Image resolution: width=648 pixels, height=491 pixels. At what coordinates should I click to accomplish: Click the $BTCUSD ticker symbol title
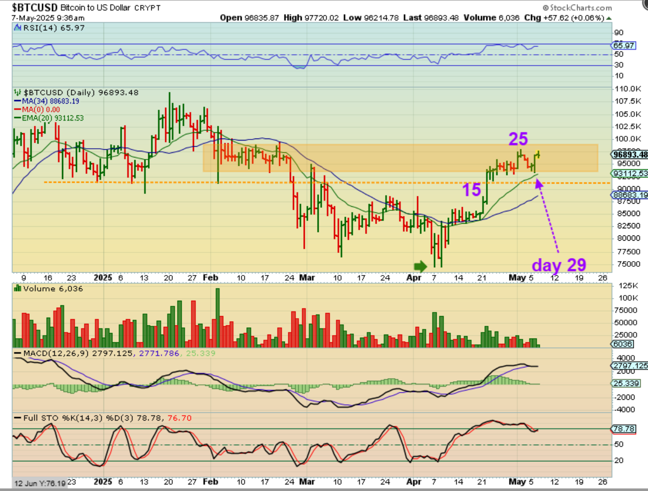click(35, 7)
